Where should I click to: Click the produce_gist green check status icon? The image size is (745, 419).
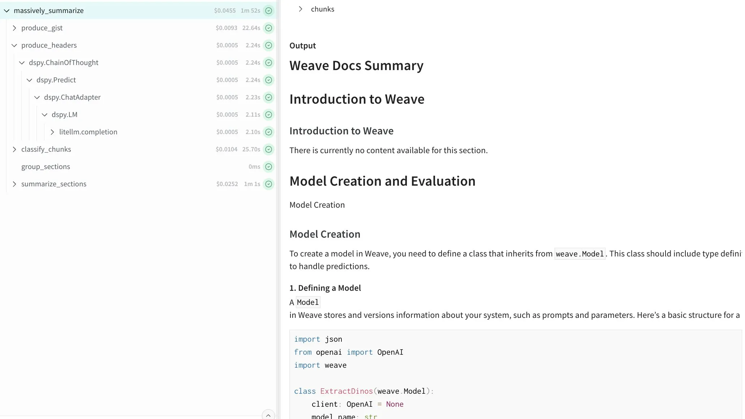(x=268, y=28)
